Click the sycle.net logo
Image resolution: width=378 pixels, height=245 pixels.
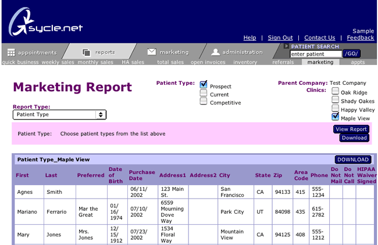pyautogui.click(x=45, y=23)
